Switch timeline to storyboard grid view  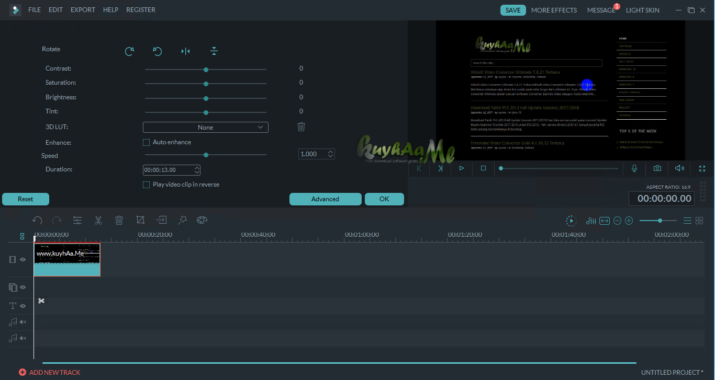699,221
